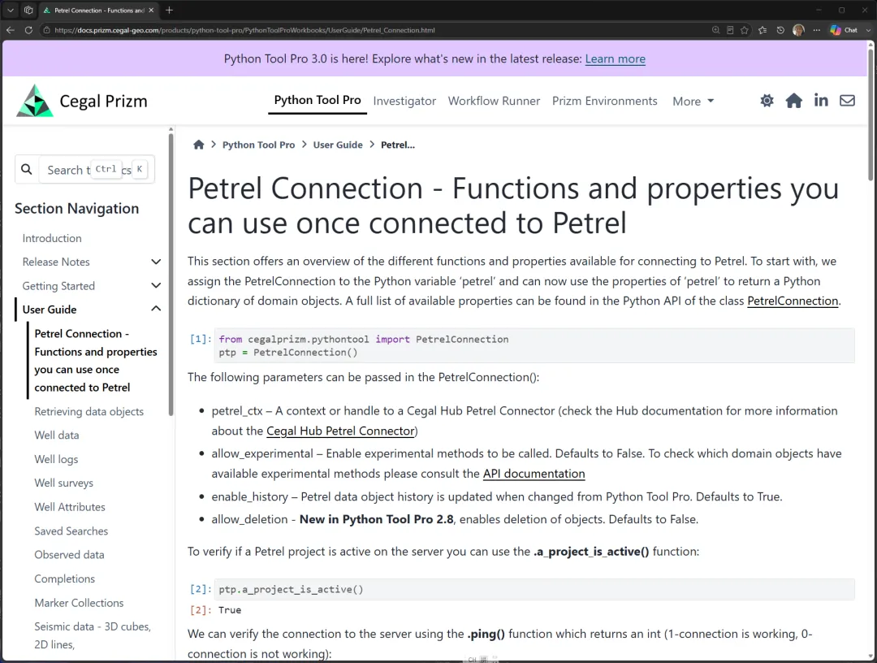This screenshot has height=663, width=877.
Task: Open the Workflow Runner nav item
Action: pyautogui.click(x=494, y=101)
